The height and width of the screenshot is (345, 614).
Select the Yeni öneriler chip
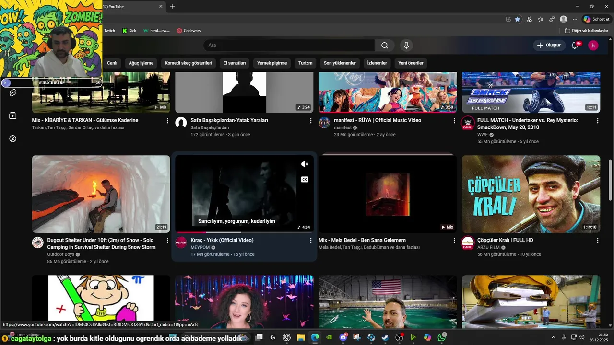[411, 63]
